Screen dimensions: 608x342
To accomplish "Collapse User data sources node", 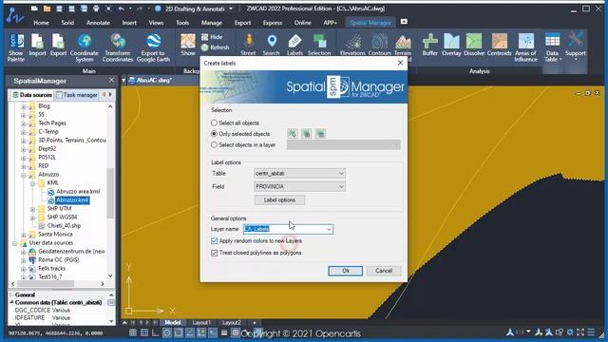I will point(15,243).
